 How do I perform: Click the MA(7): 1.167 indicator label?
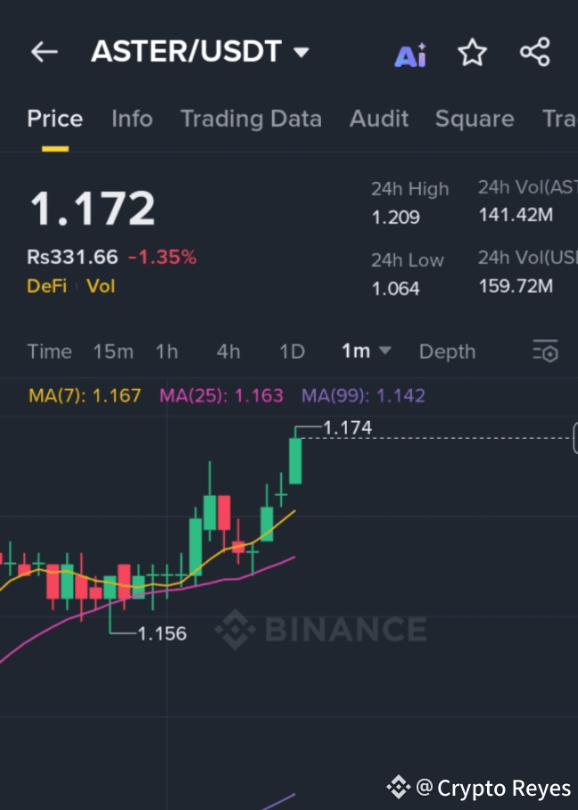point(85,396)
